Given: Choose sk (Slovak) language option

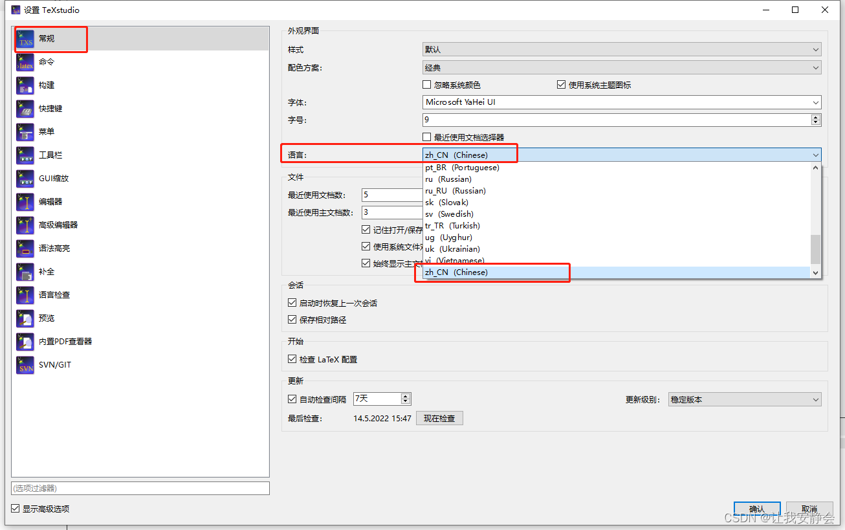Looking at the screenshot, I should (x=616, y=203).
